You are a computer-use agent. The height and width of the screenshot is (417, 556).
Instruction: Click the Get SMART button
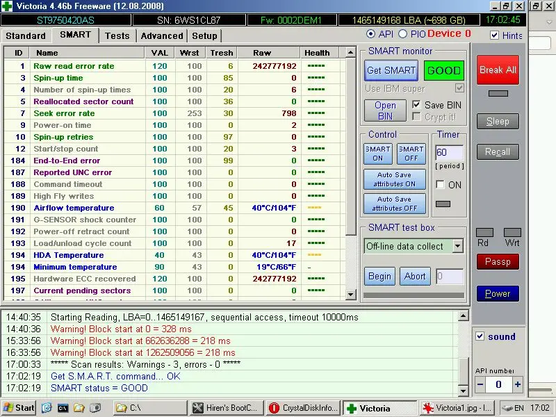391,70
